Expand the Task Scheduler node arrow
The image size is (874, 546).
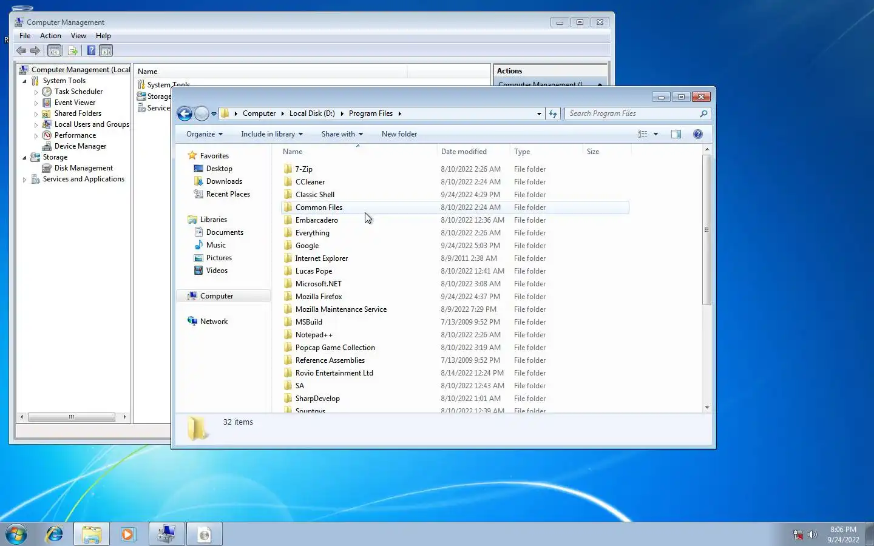point(36,92)
